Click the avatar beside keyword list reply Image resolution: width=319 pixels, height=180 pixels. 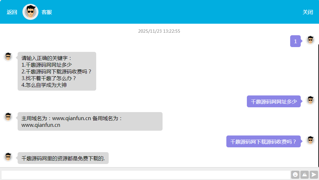(8, 56)
